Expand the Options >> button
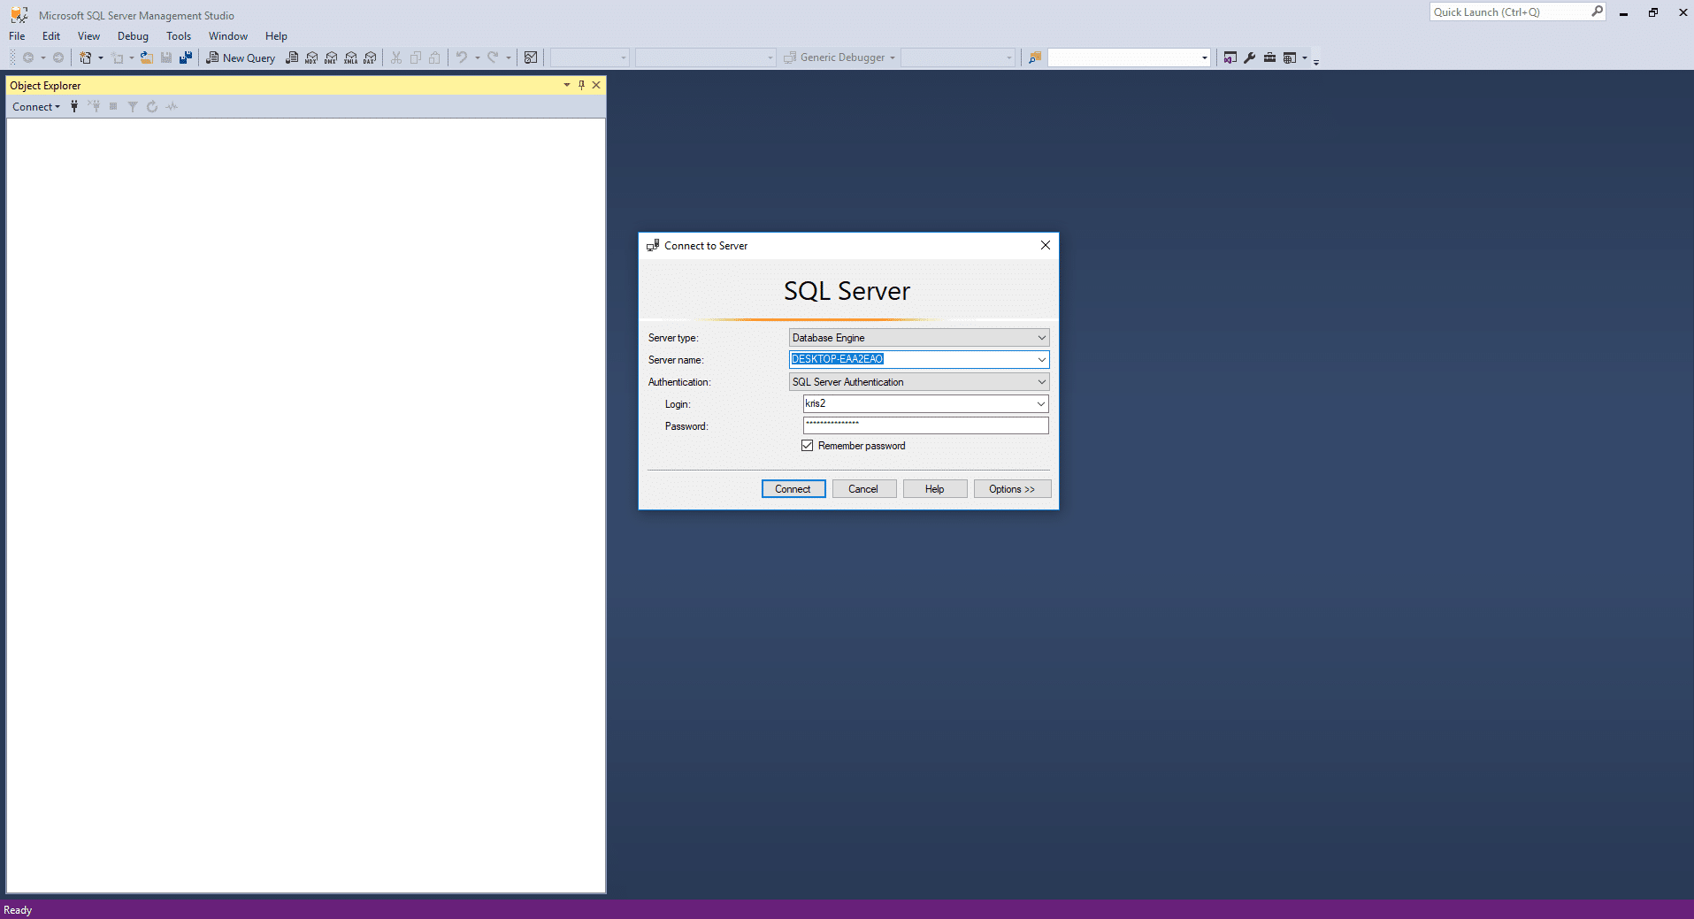The height and width of the screenshot is (919, 1694). click(1012, 489)
